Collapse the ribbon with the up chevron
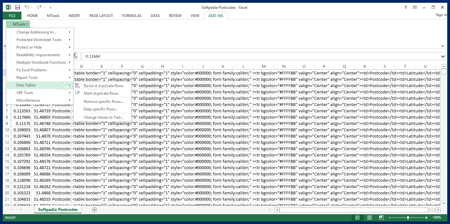The height and width of the screenshot is (224, 450). coord(443,46)
